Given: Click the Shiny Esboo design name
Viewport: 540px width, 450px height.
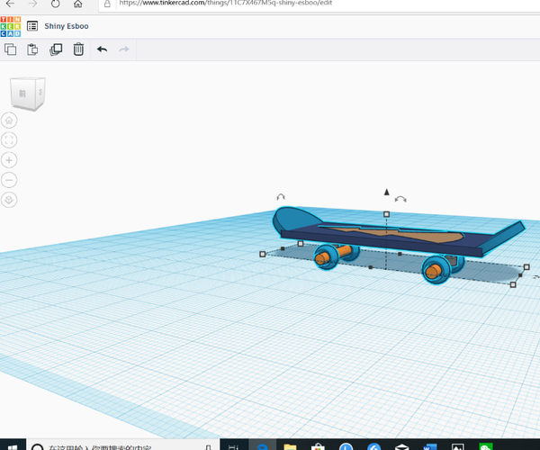Looking at the screenshot, I should click(67, 26).
